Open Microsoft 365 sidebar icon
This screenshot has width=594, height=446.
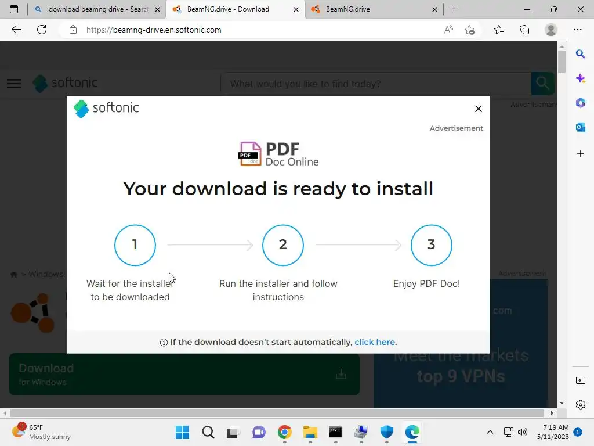580,103
